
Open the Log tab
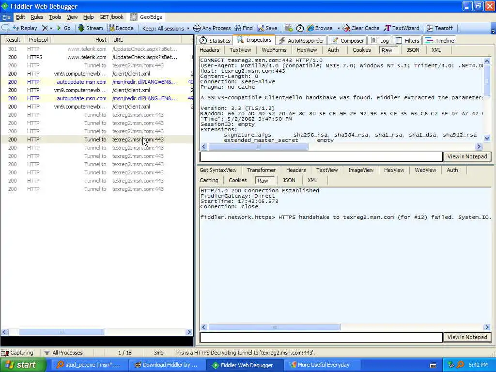[x=380, y=41]
